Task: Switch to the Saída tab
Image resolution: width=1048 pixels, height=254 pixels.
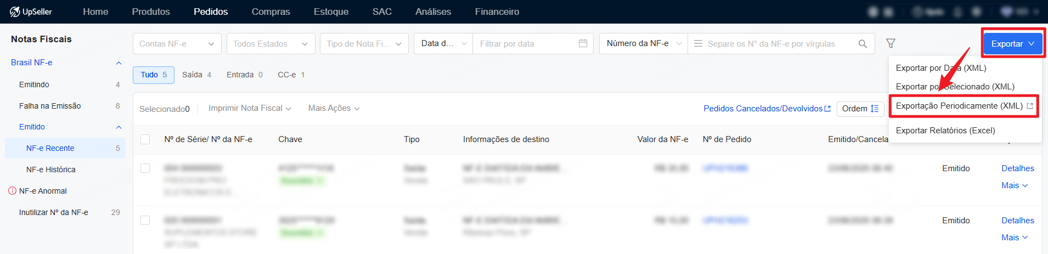Action: pyautogui.click(x=196, y=75)
